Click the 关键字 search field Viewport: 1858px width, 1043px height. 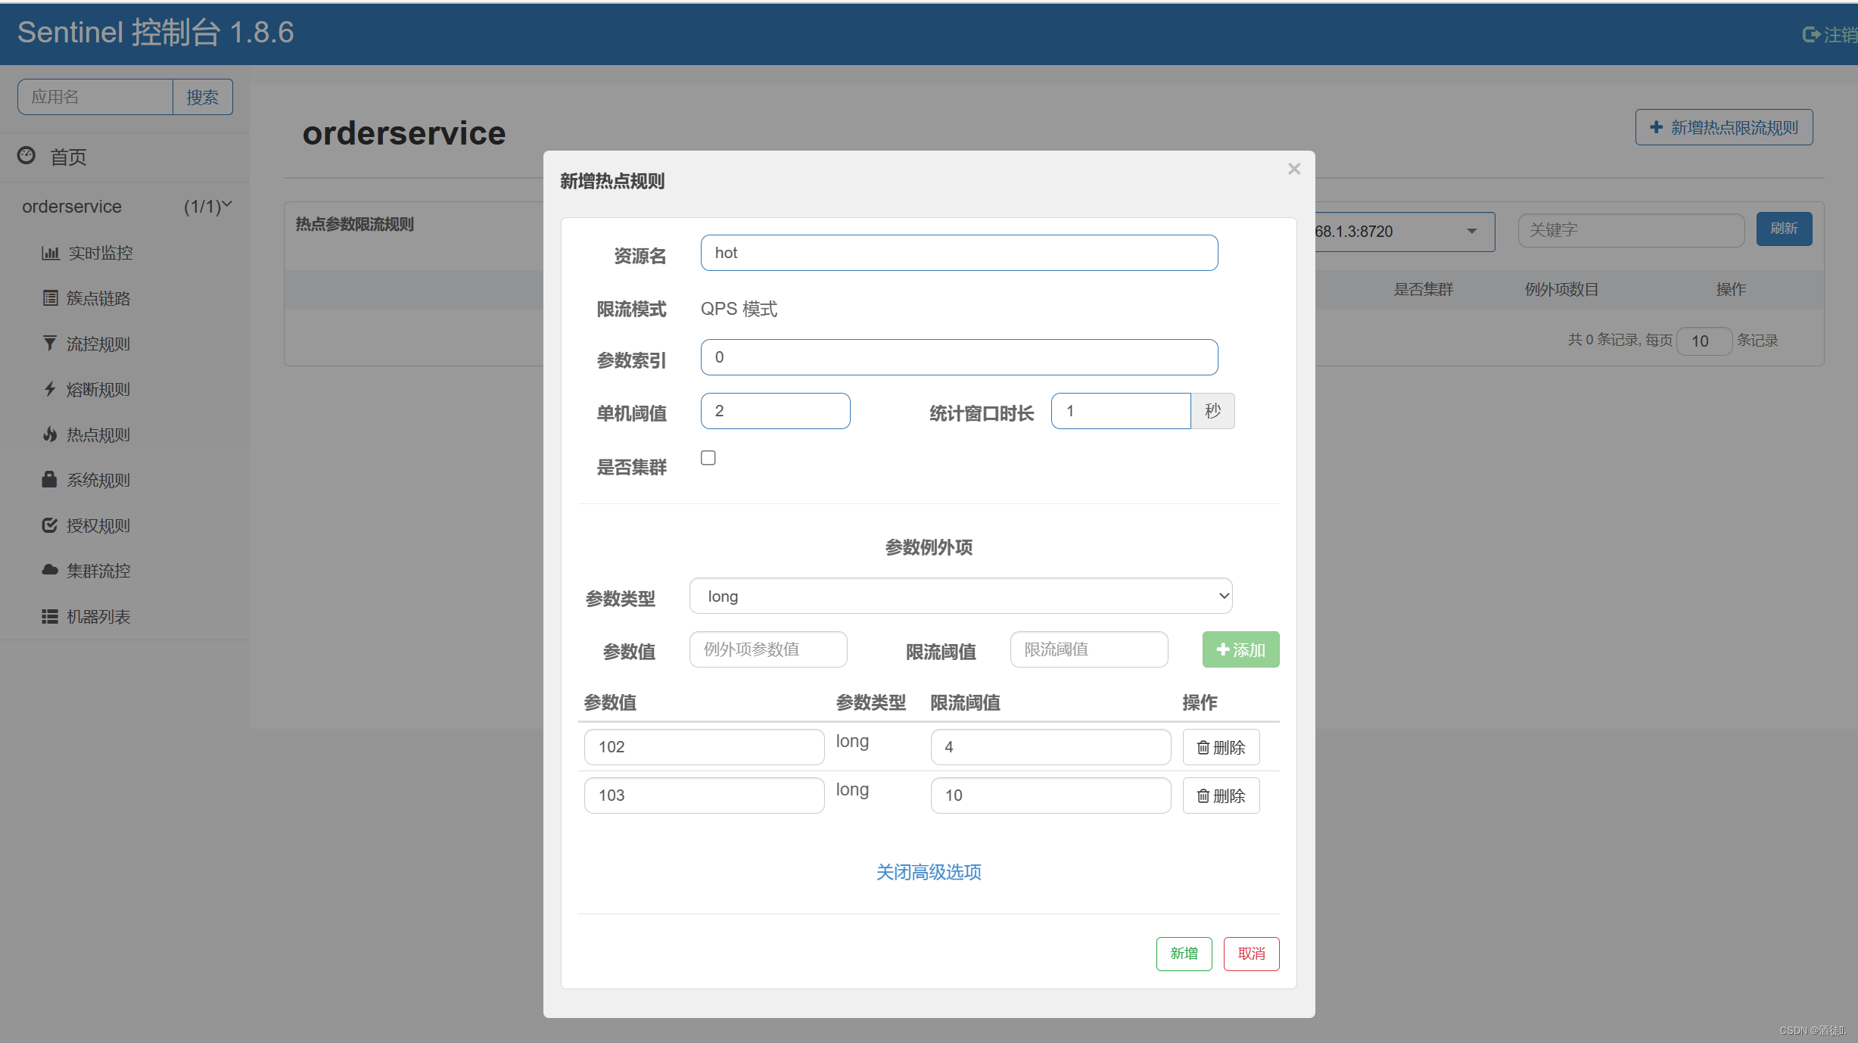(x=1631, y=230)
